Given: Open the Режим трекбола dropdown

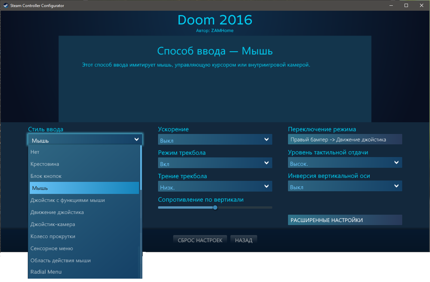Looking at the screenshot, I should (215, 163).
